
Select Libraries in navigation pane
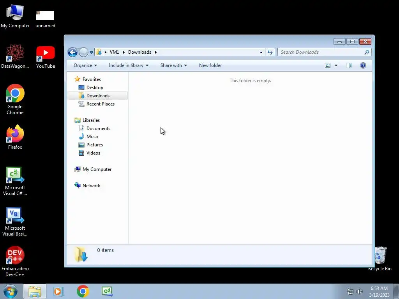click(x=91, y=120)
